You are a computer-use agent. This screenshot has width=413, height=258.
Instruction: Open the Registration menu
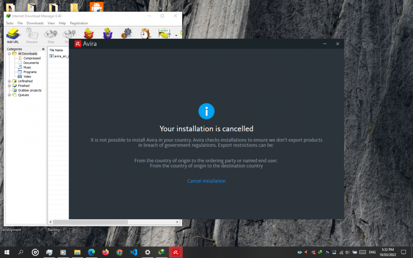pos(79,23)
